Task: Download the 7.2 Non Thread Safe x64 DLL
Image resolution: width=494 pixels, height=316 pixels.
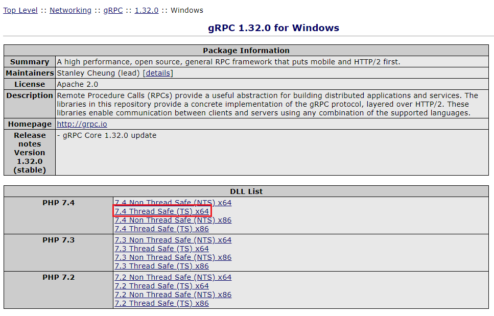Action: 173,277
